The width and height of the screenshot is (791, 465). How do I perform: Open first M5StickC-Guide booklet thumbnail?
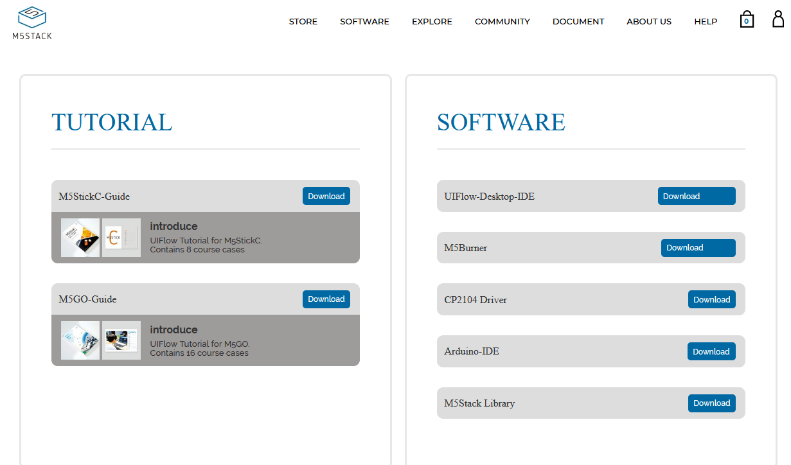[80, 238]
